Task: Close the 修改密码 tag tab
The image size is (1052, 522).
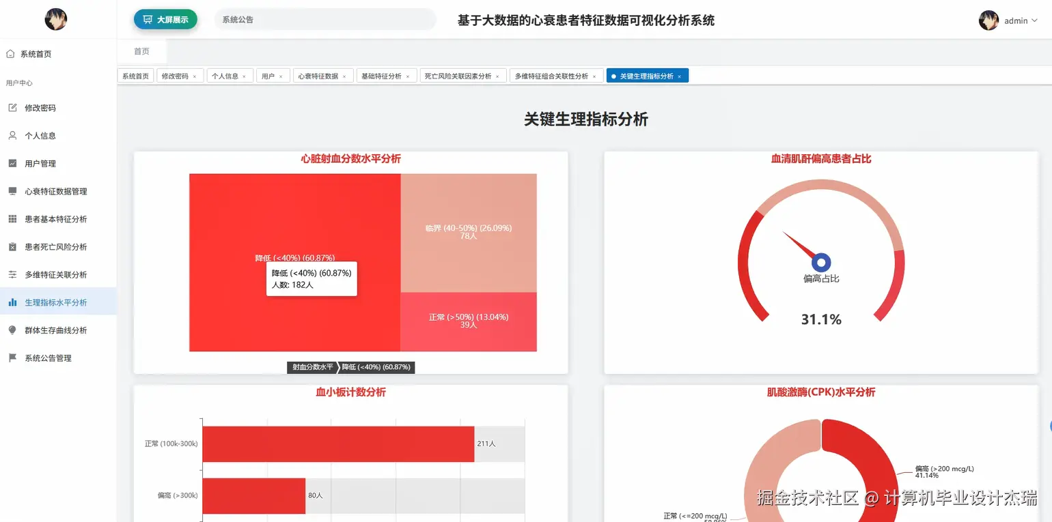Action: point(195,76)
